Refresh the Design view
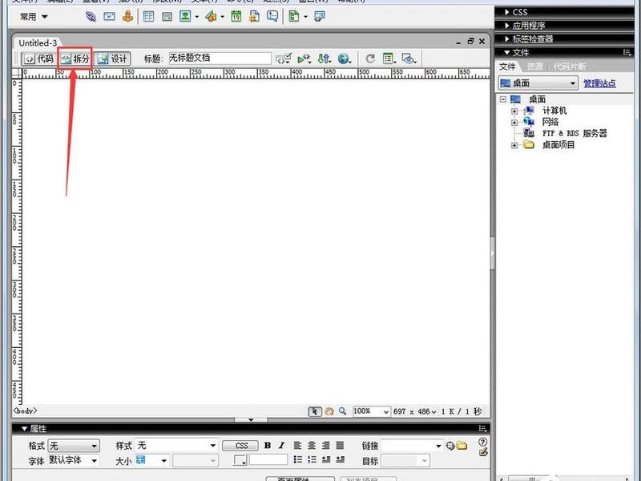The width and height of the screenshot is (641, 481). coord(370,59)
